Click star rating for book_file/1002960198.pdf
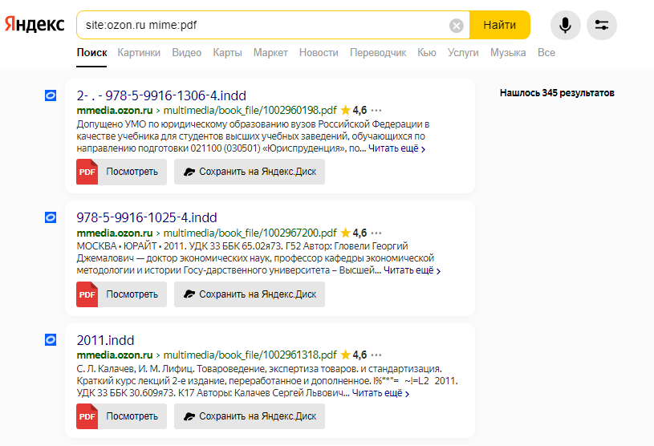 pyautogui.click(x=354, y=111)
